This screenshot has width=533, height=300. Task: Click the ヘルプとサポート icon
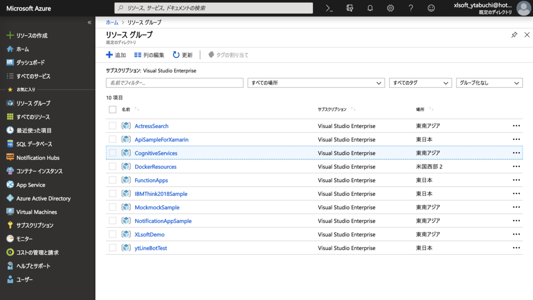coord(10,266)
